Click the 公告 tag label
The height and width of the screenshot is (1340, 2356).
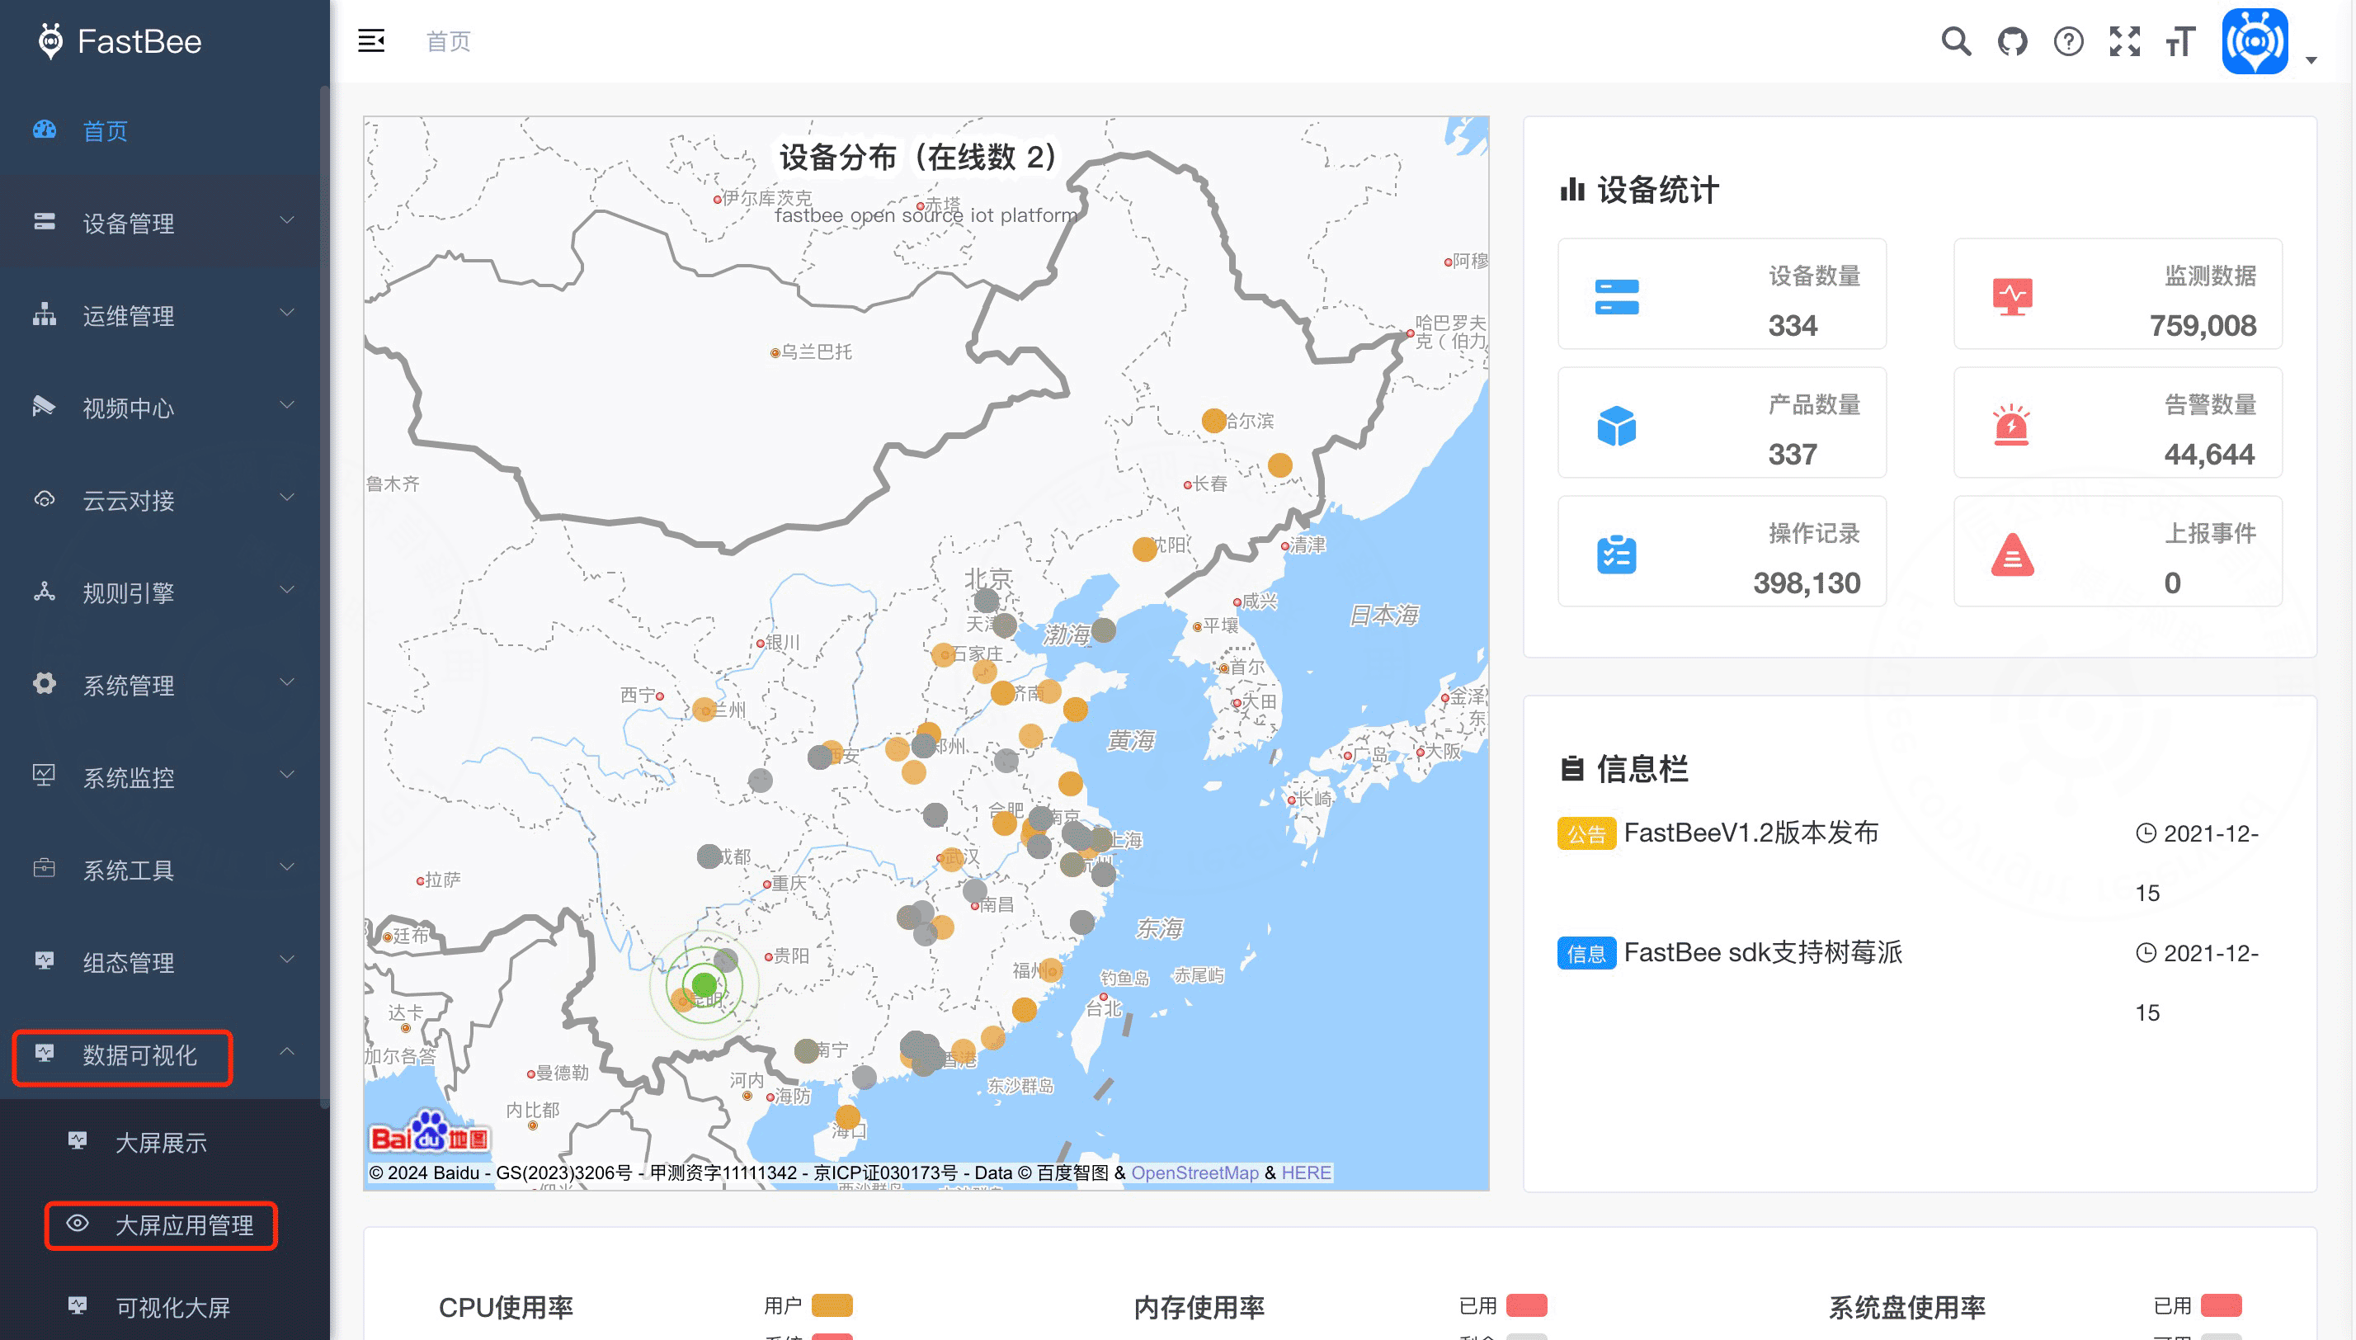coord(1586,833)
